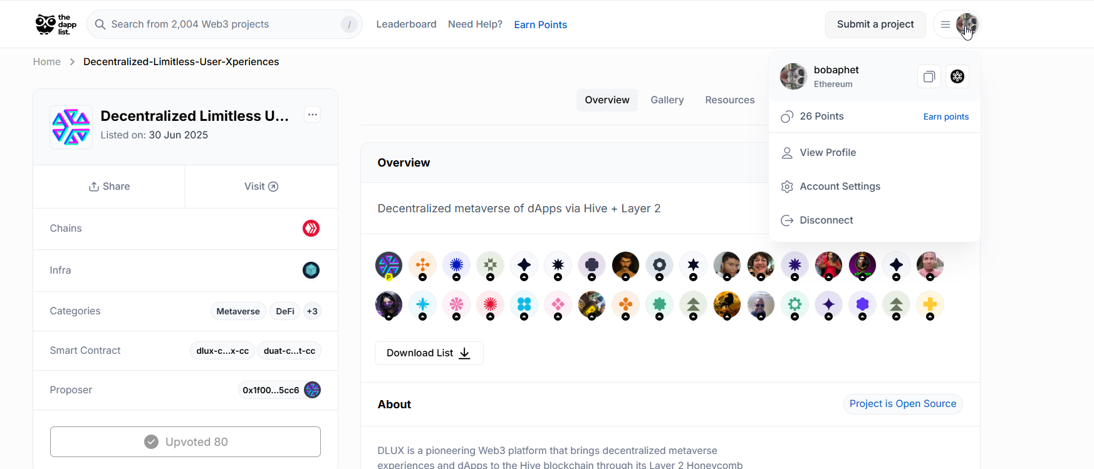Screen dimensions: 1094x469
Task: Click the slash shortcut badge in search
Action: pos(349,24)
